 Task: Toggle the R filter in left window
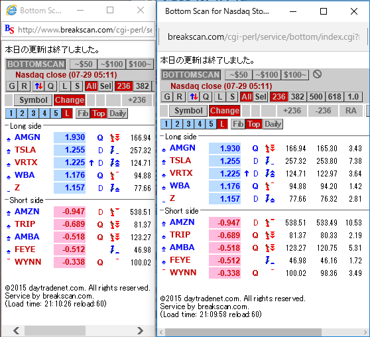pyautogui.click(x=24, y=86)
